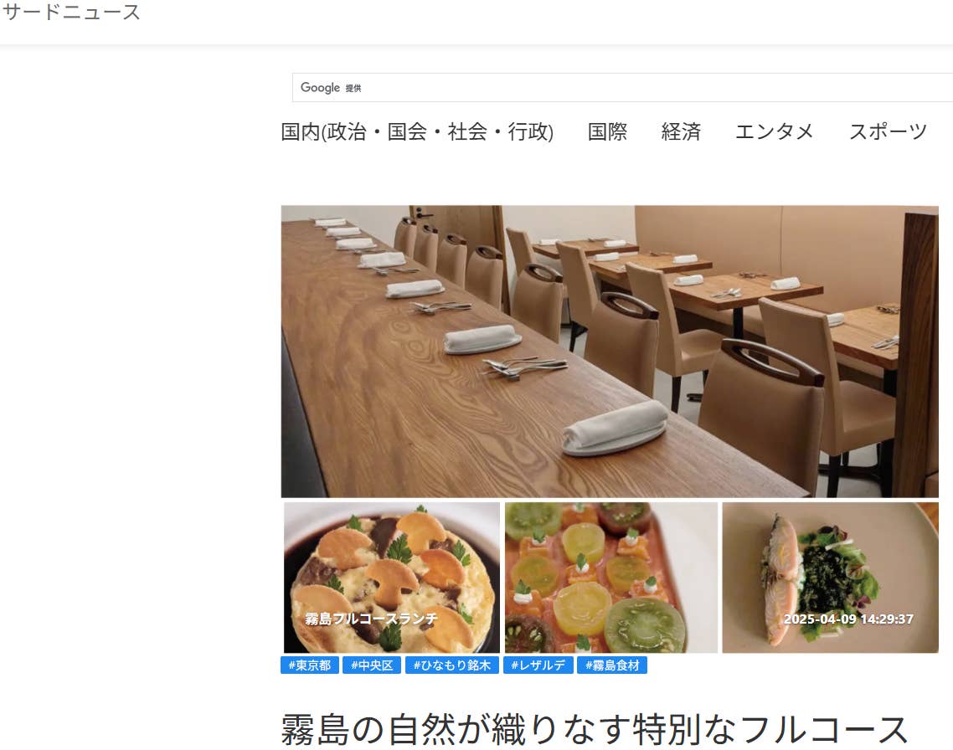Select the エンタメ menu item

pos(775,131)
